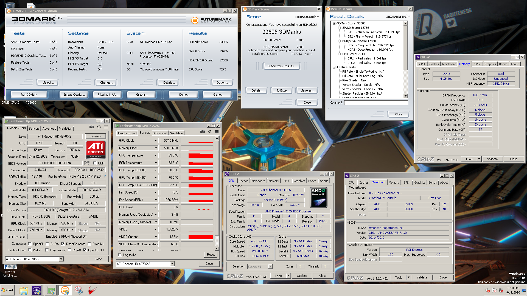This screenshot has width=527, height=296.
Task: Open HWBOT Unigine desktop shortcut
Action: coord(10,270)
